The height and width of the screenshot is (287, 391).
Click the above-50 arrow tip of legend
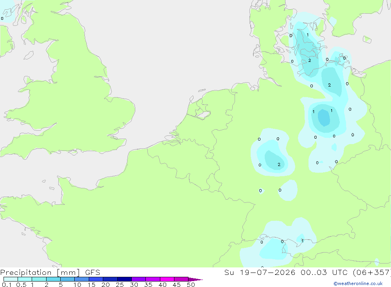[195, 280]
